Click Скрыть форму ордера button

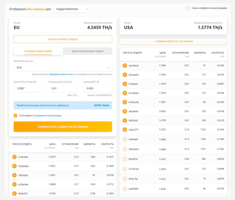(x=63, y=39)
